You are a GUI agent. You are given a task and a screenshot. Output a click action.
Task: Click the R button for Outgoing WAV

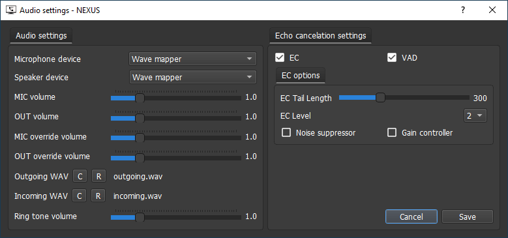click(x=99, y=177)
